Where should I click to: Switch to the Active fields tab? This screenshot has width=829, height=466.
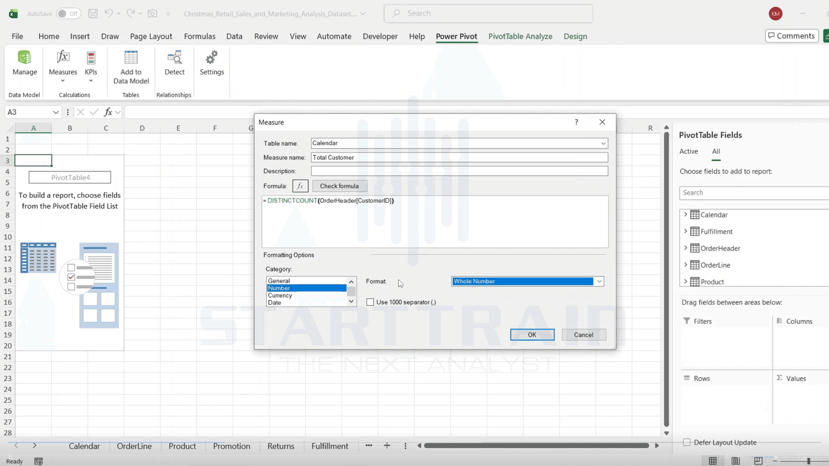(x=689, y=151)
